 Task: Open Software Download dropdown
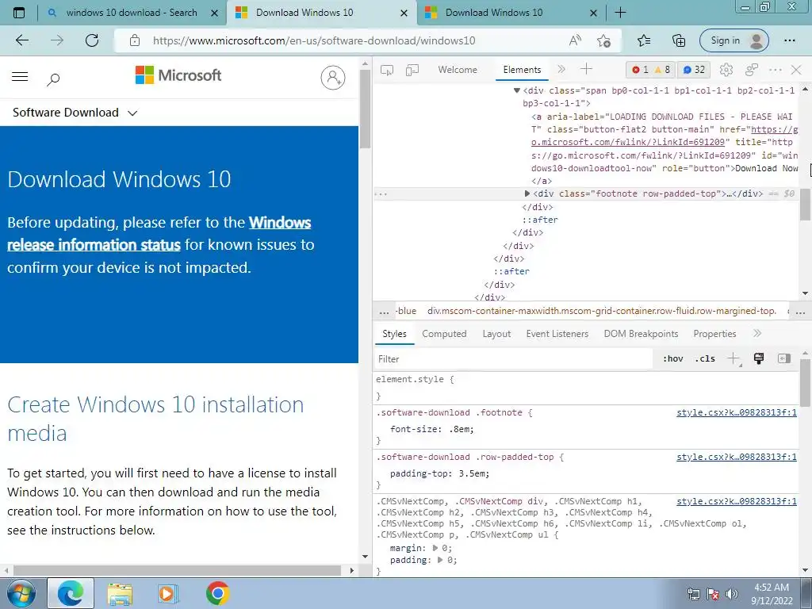coord(75,113)
